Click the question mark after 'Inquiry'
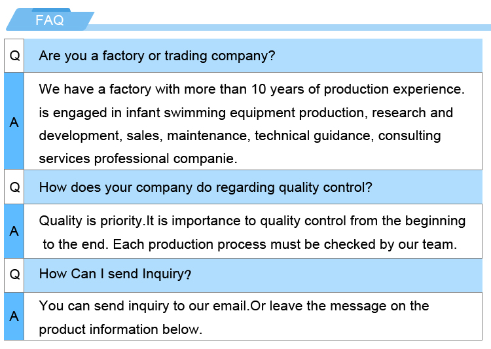 pyautogui.click(x=188, y=275)
